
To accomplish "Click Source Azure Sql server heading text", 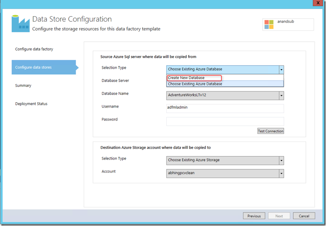I will [148, 57].
